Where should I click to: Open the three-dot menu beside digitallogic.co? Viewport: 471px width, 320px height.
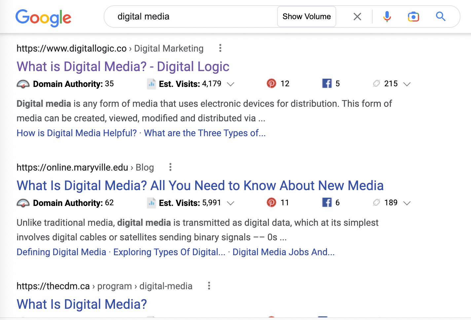click(220, 48)
